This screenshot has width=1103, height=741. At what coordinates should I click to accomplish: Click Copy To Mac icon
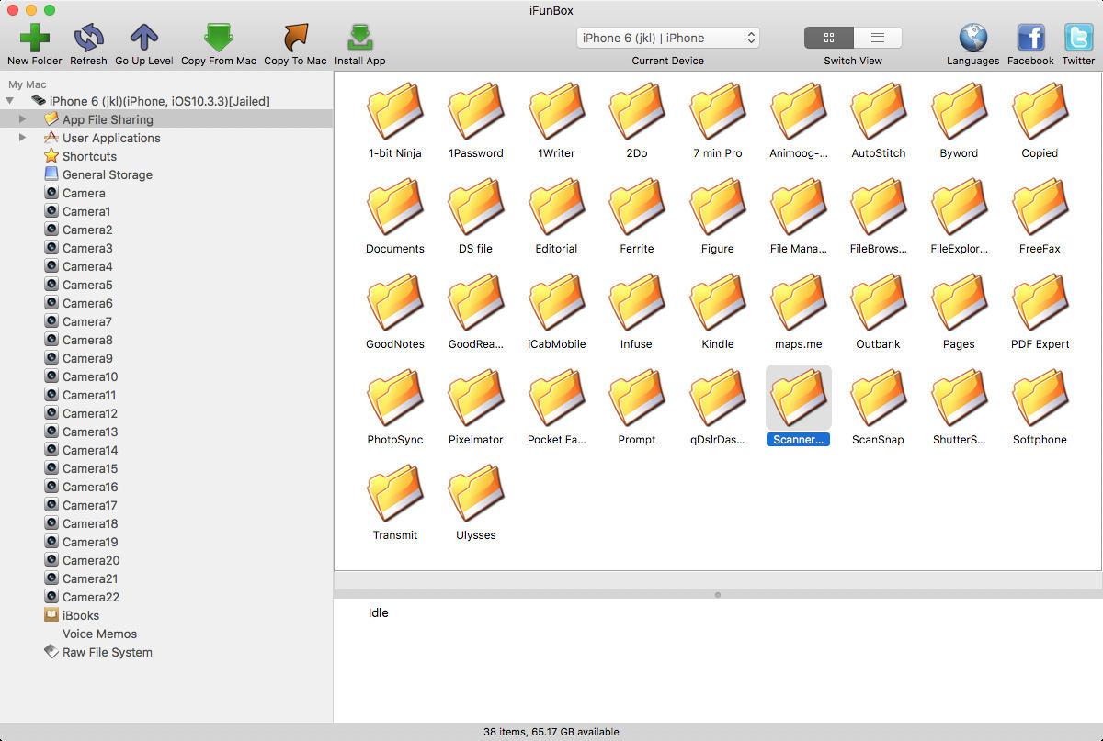coord(295,38)
